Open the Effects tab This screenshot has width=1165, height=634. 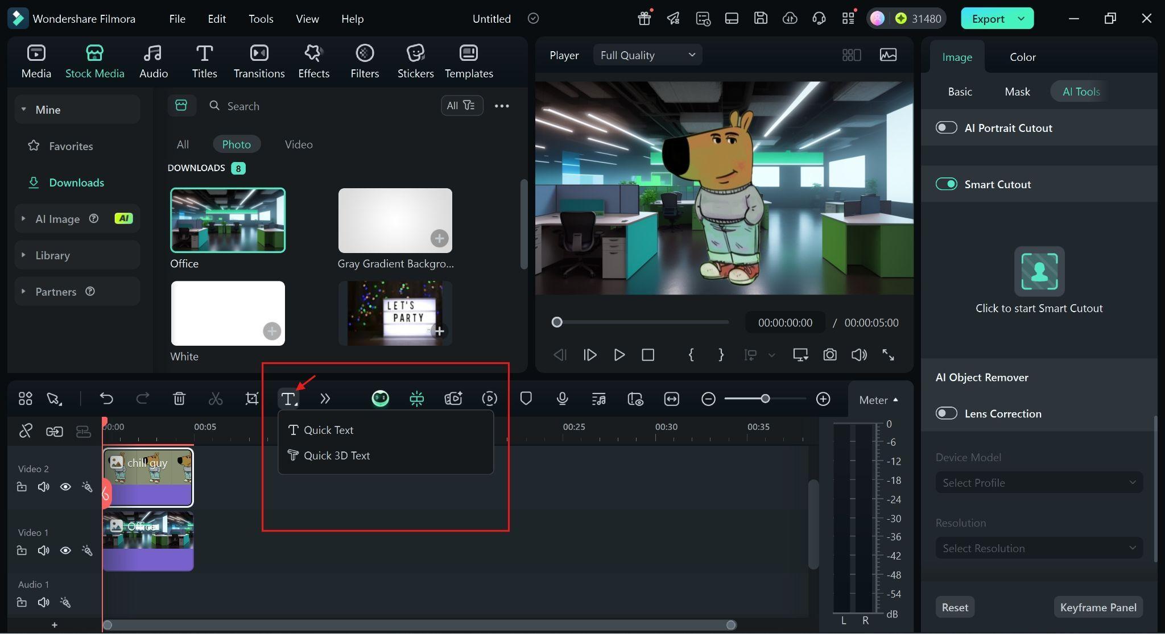(x=314, y=61)
